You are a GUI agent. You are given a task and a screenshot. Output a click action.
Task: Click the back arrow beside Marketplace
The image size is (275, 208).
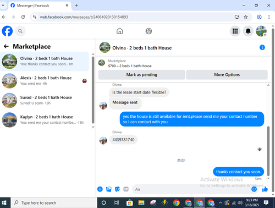pyautogui.click(x=6, y=46)
